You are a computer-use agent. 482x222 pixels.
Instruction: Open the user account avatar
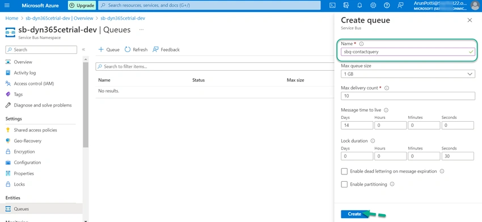pos(475,5)
